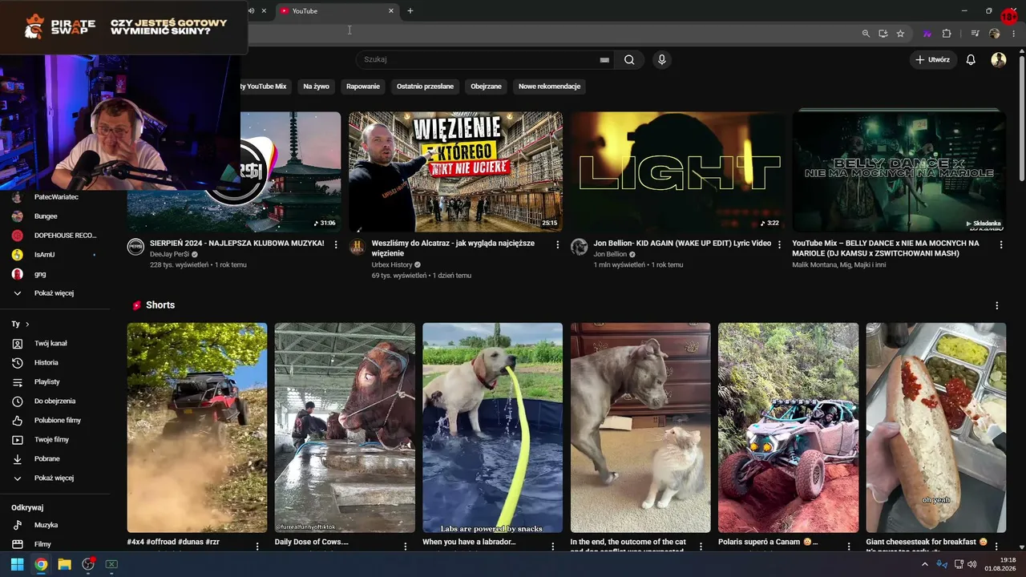This screenshot has width=1026, height=577.
Task: Open options for the Alcatraz video
Action: pyautogui.click(x=558, y=244)
